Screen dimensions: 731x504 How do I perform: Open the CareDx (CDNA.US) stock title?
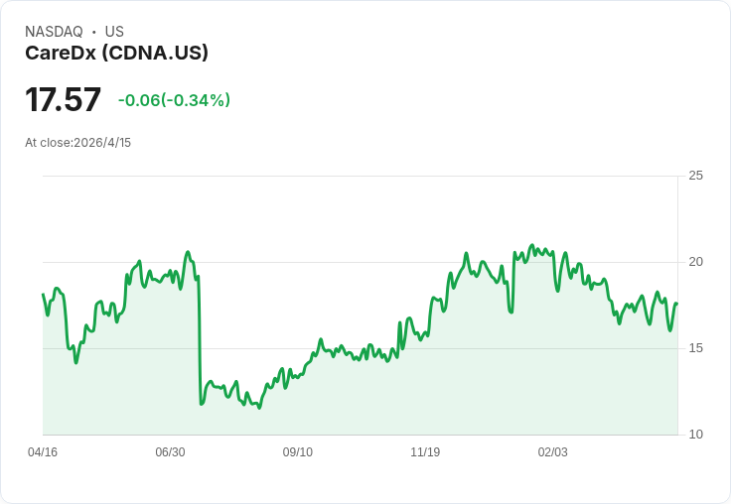click(116, 54)
